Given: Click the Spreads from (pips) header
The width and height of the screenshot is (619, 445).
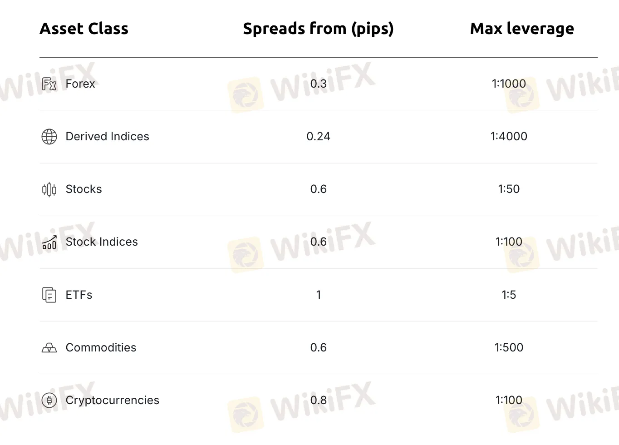Looking at the screenshot, I should 318,29.
